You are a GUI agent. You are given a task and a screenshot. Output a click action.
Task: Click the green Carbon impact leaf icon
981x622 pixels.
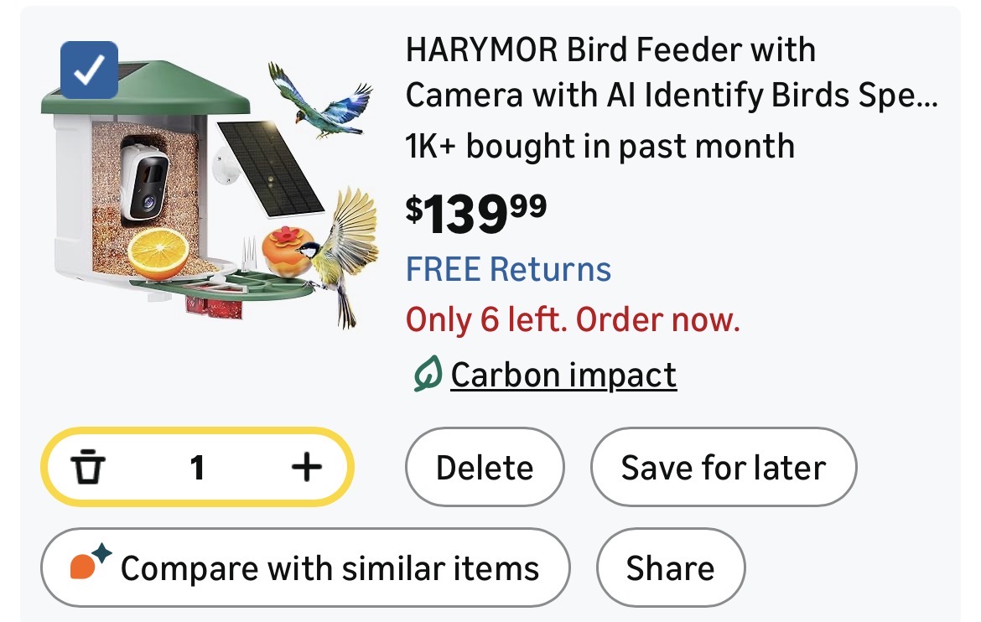point(427,376)
